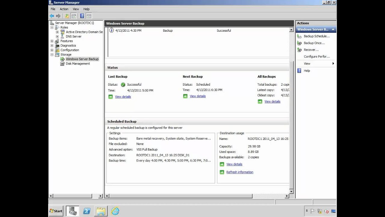Viewport: 385px width, 217px height.
Task: Show hidden system tray icons arrow
Action: [x=306, y=211]
